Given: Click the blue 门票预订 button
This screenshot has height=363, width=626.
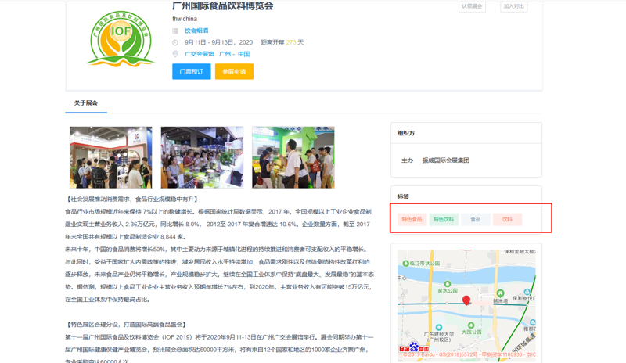Looking at the screenshot, I should 192,71.
